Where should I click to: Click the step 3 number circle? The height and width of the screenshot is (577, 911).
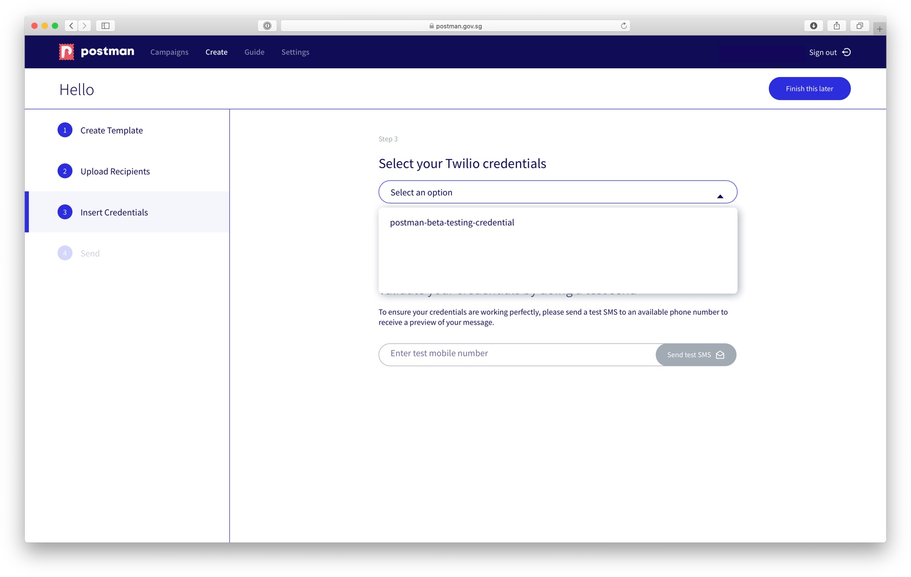coord(65,212)
